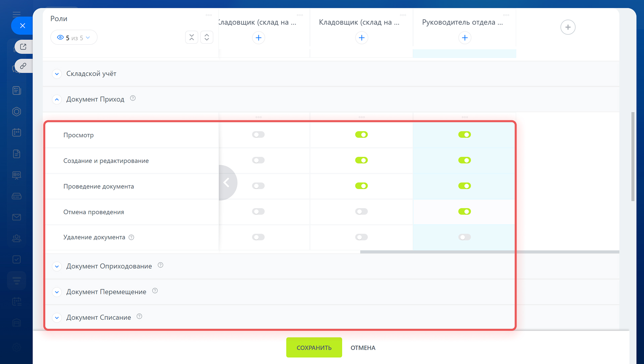This screenshot has height=364, width=644.
Task: Enable Просмотр toggle in first Кладовщик column
Action: coord(258,135)
